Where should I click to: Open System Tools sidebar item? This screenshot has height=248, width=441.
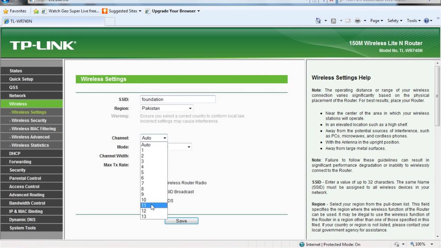point(31,228)
